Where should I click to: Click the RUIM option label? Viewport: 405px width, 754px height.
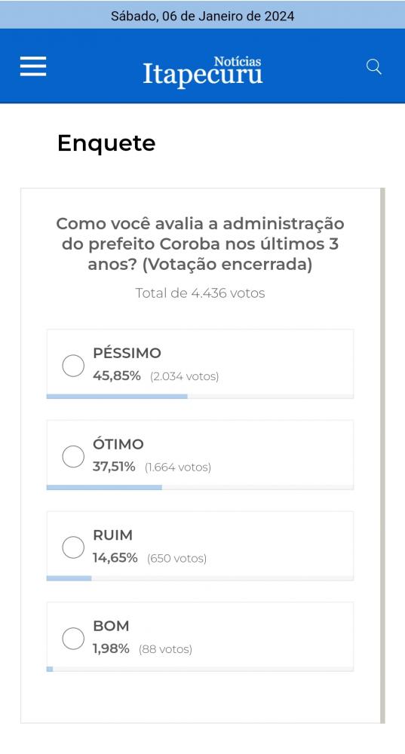tap(112, 535)
